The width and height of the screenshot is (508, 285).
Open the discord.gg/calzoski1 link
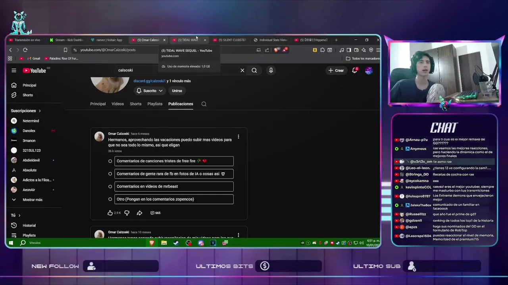tap(149, 81)
